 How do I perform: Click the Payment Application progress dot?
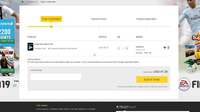[147, 27]
